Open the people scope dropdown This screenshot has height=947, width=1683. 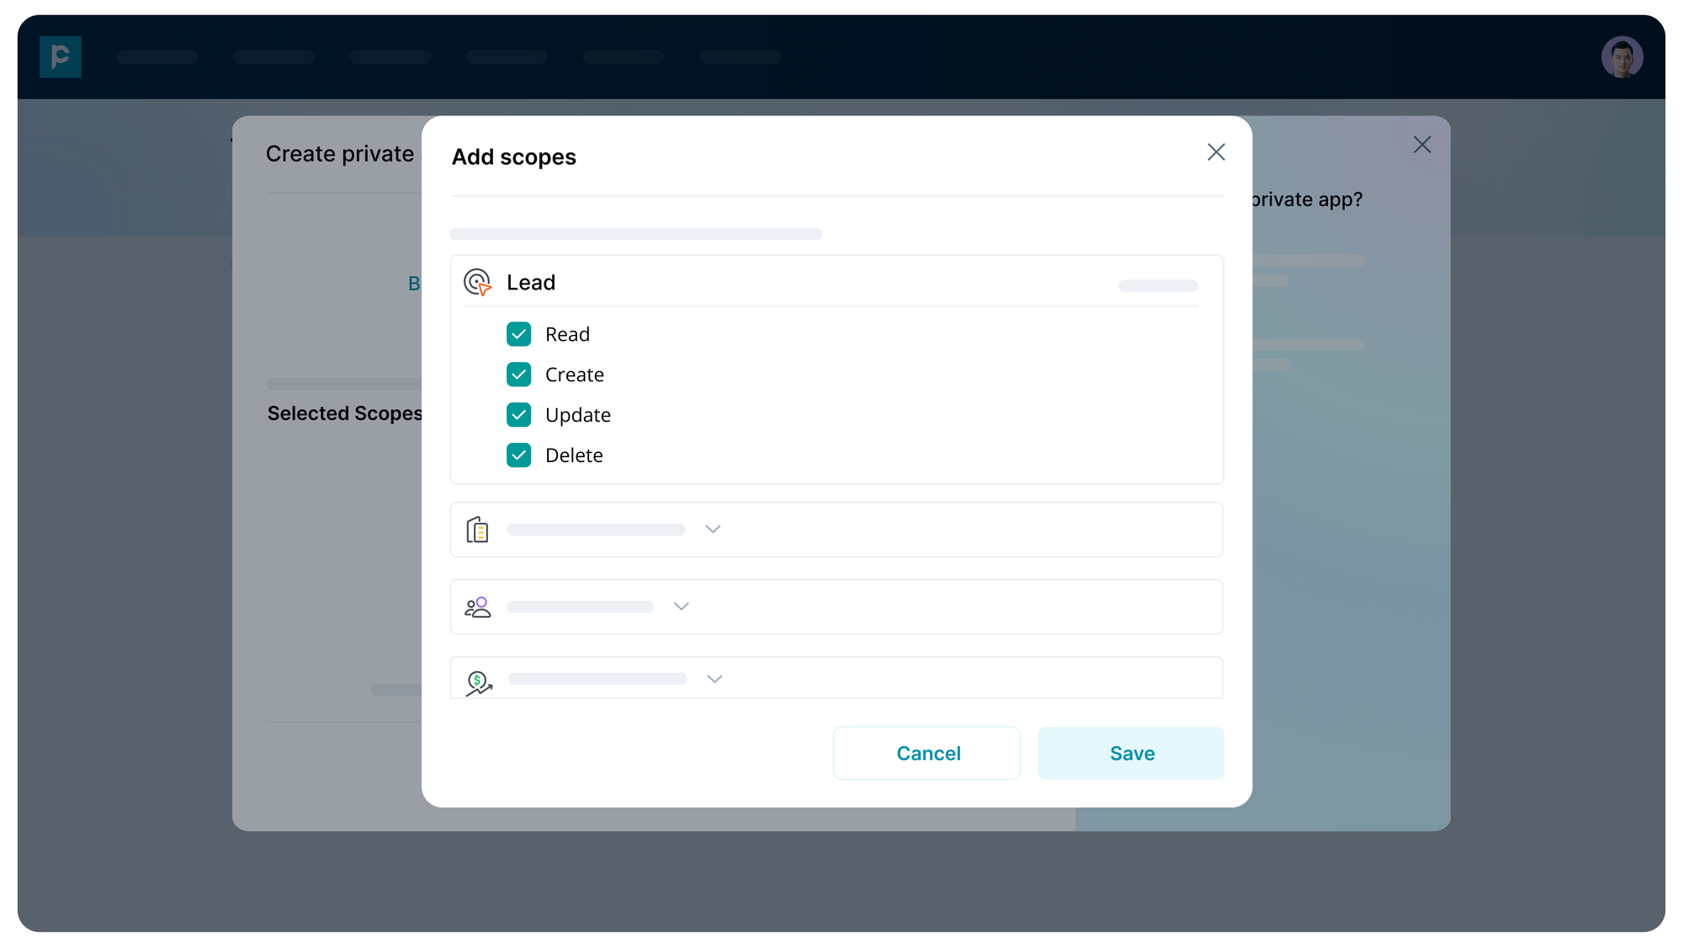coord(681,606)
